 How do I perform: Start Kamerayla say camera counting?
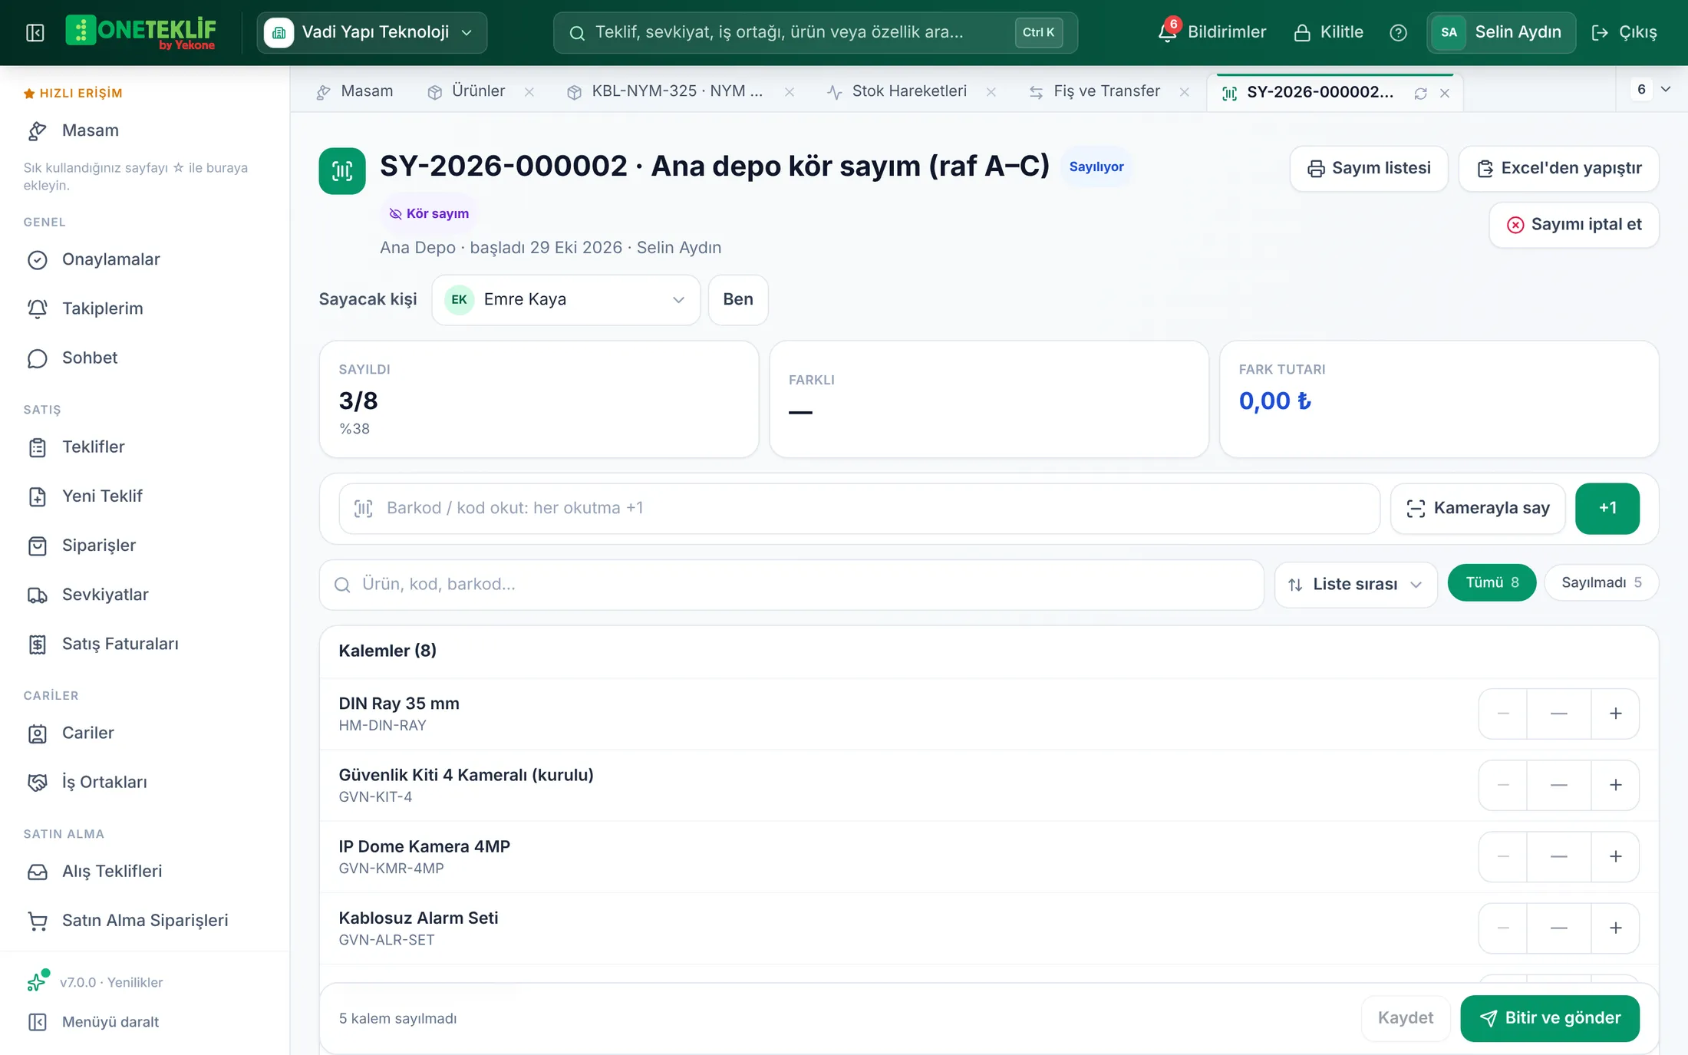1478,509
